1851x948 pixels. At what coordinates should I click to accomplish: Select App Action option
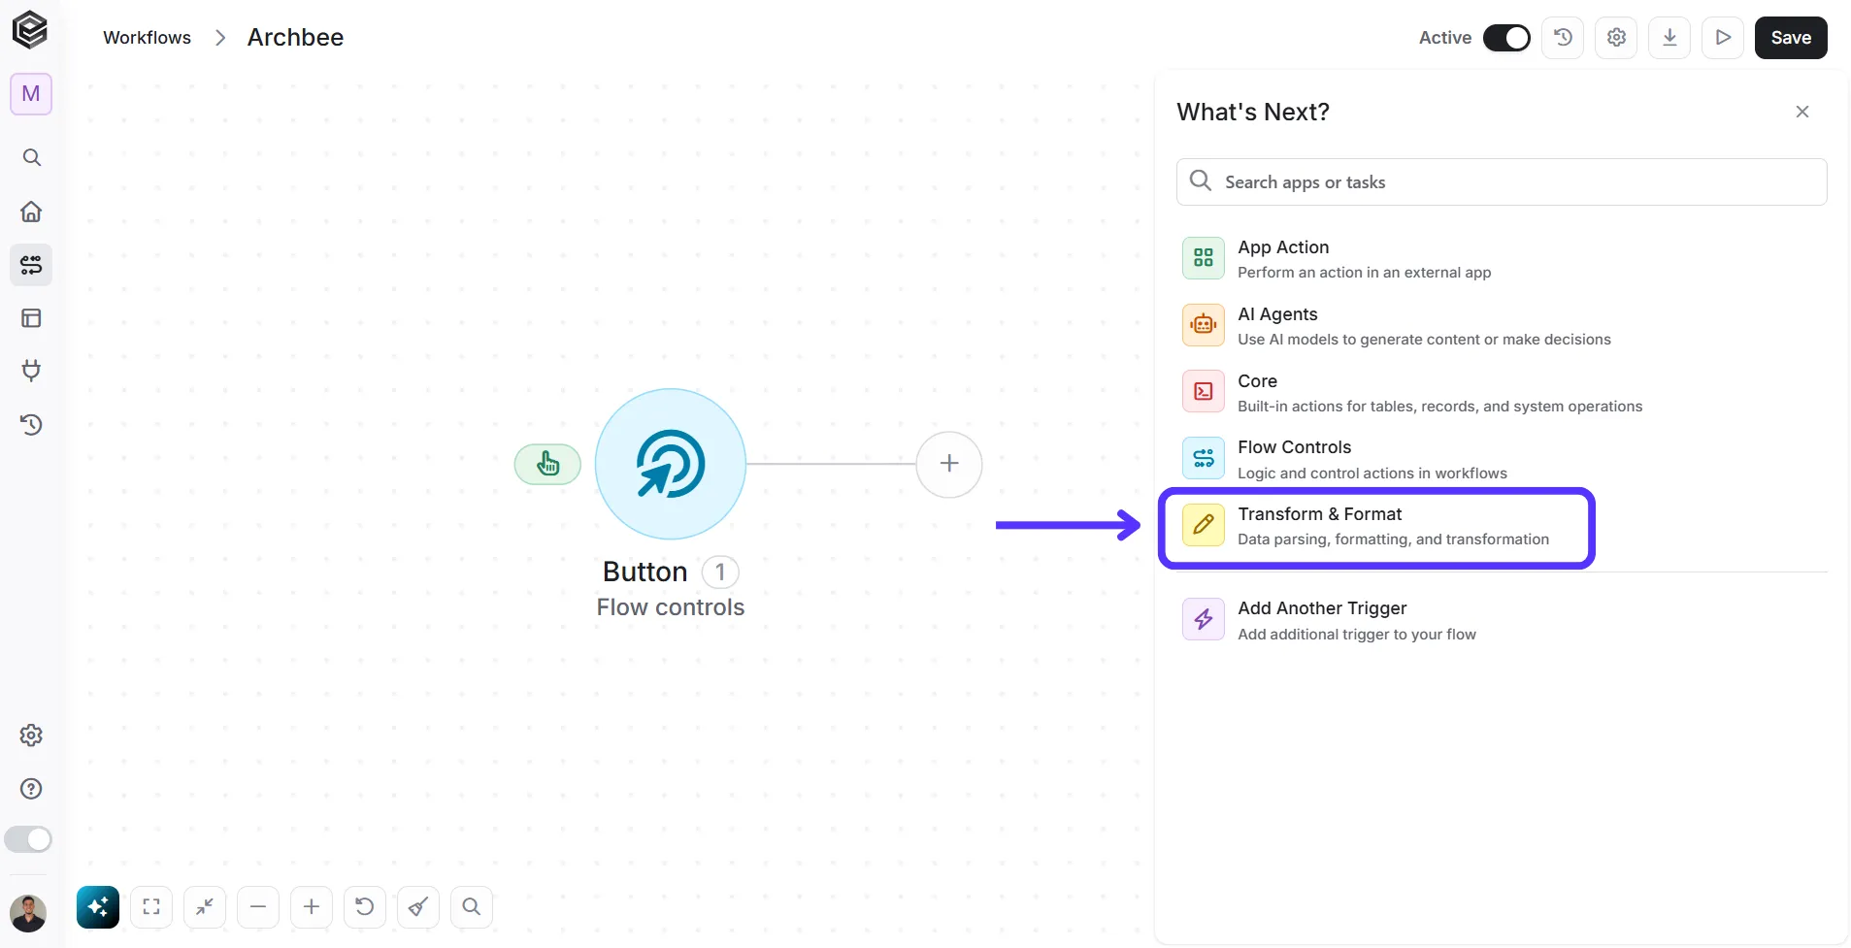[1502, 259]
